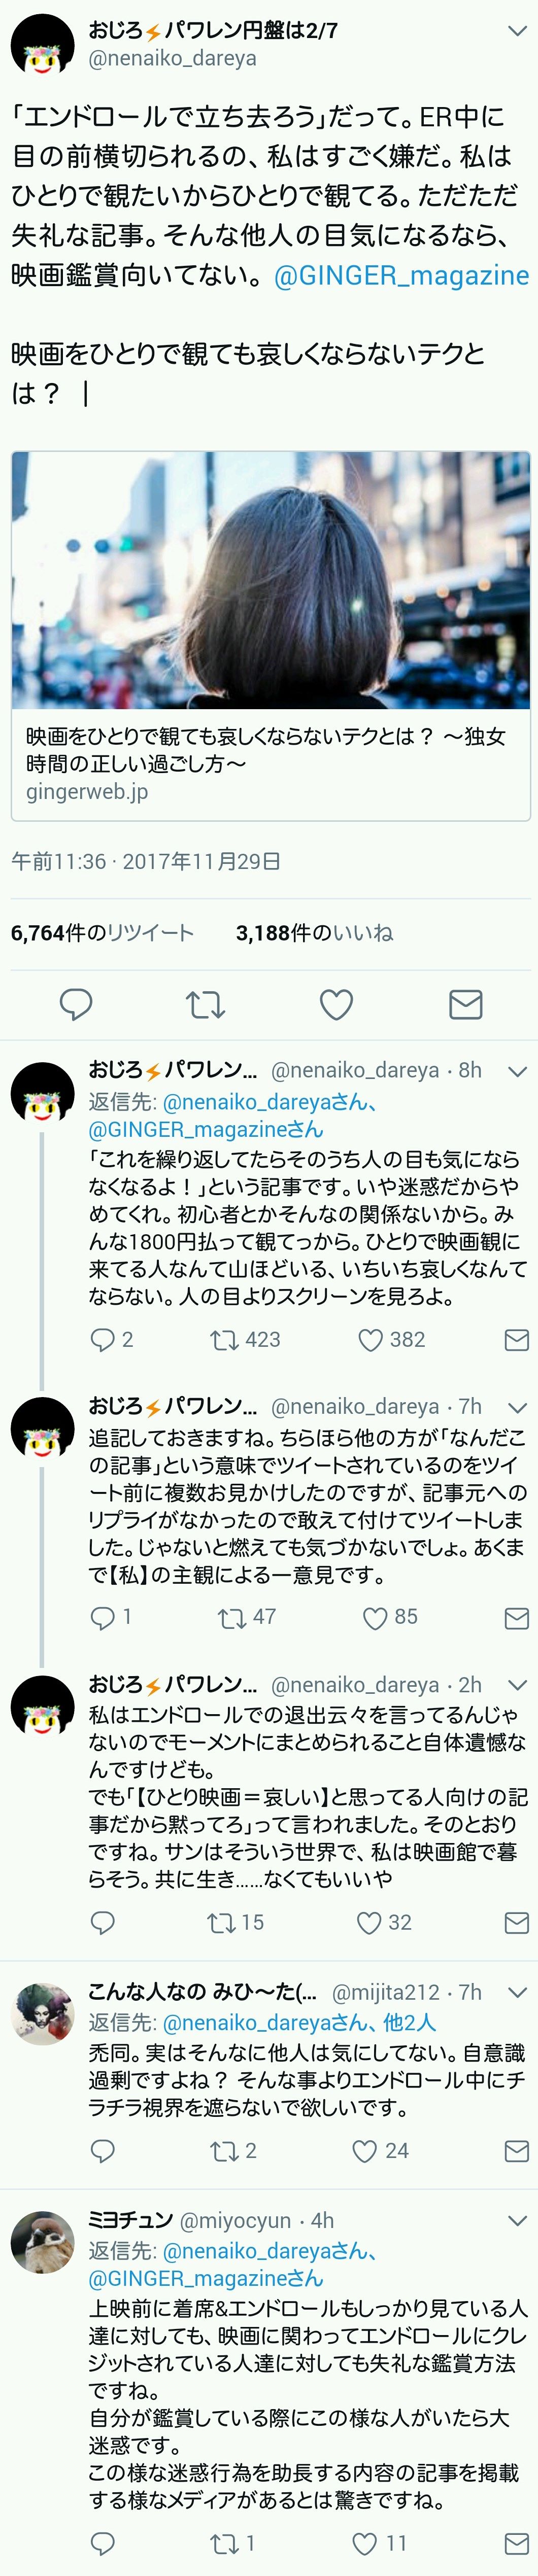Like miyocyun's reply with 11 likes
The height and width of the screenshot is (2576, 538).
coord(365,2543)
